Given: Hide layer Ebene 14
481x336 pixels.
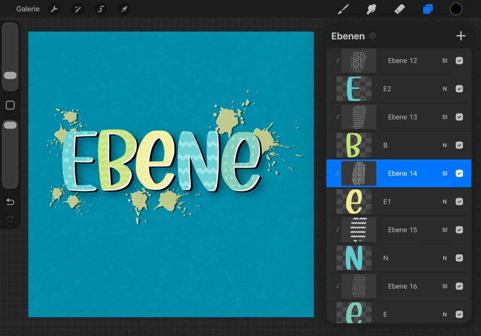Looking at the screenshot, I should (x=459, y=173).
